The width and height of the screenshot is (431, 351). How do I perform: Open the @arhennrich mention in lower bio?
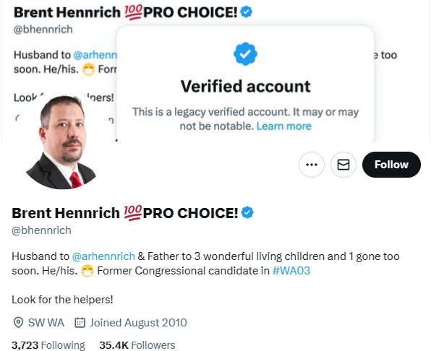[x=103, y=256]
